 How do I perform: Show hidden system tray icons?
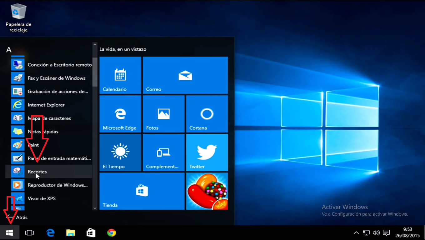[x=356, y=233]
